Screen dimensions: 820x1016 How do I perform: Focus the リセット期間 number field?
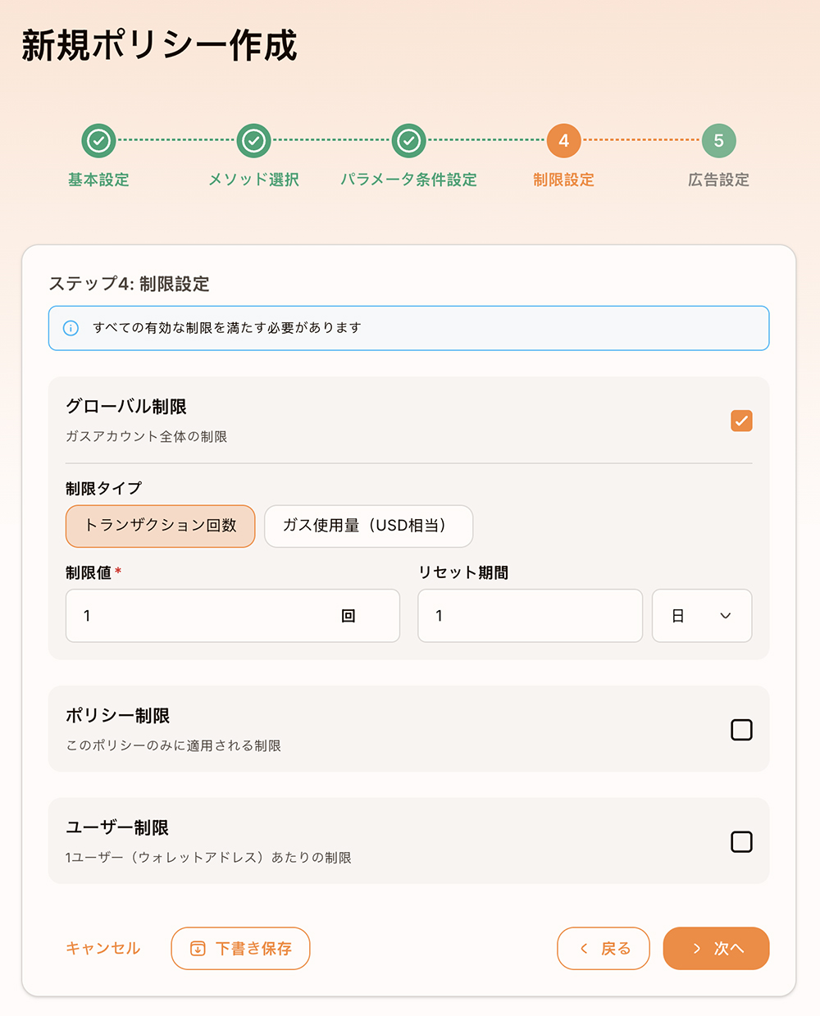click(530, 616)
